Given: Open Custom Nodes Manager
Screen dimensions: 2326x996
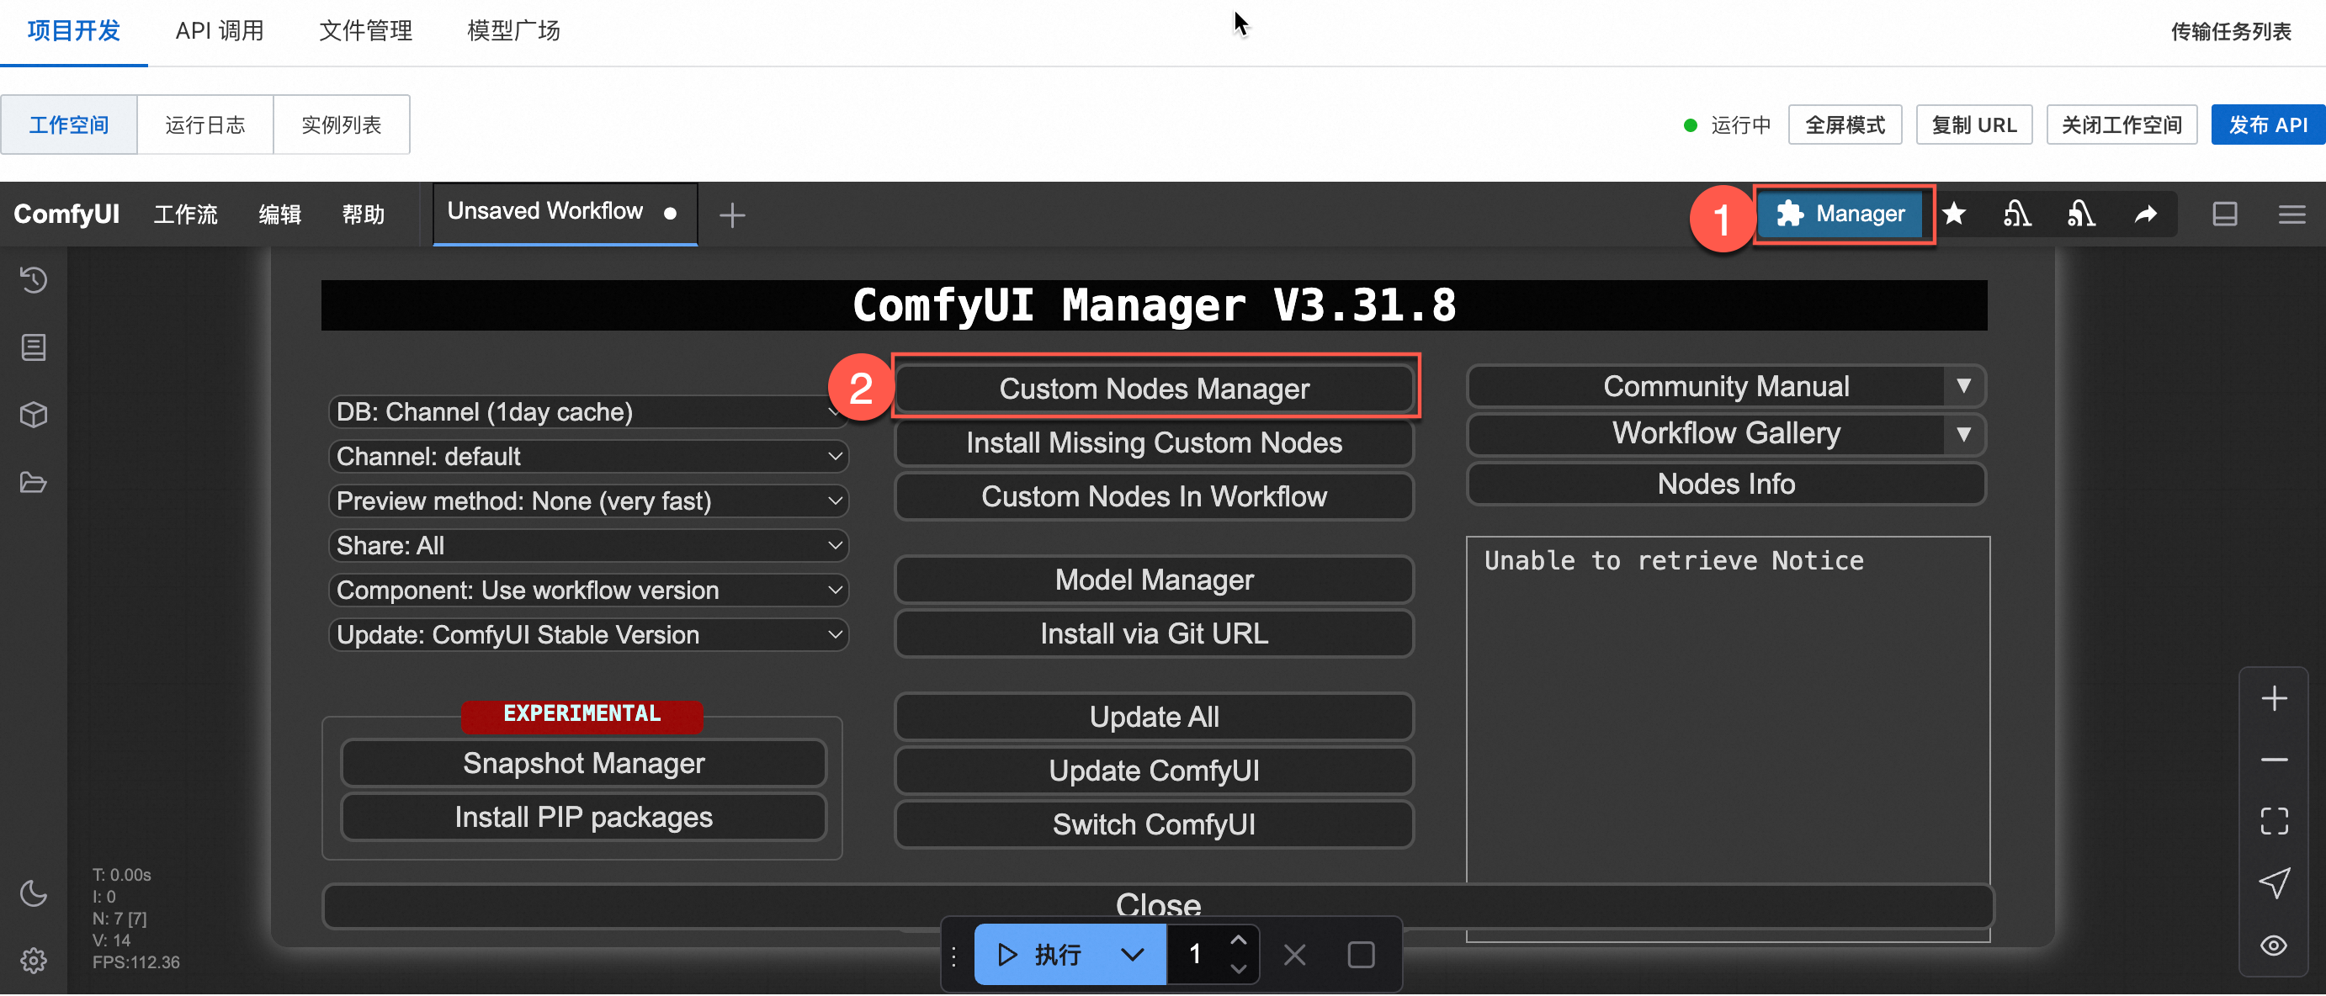Looking at the screenshot, I should (x=1154, y=389).
